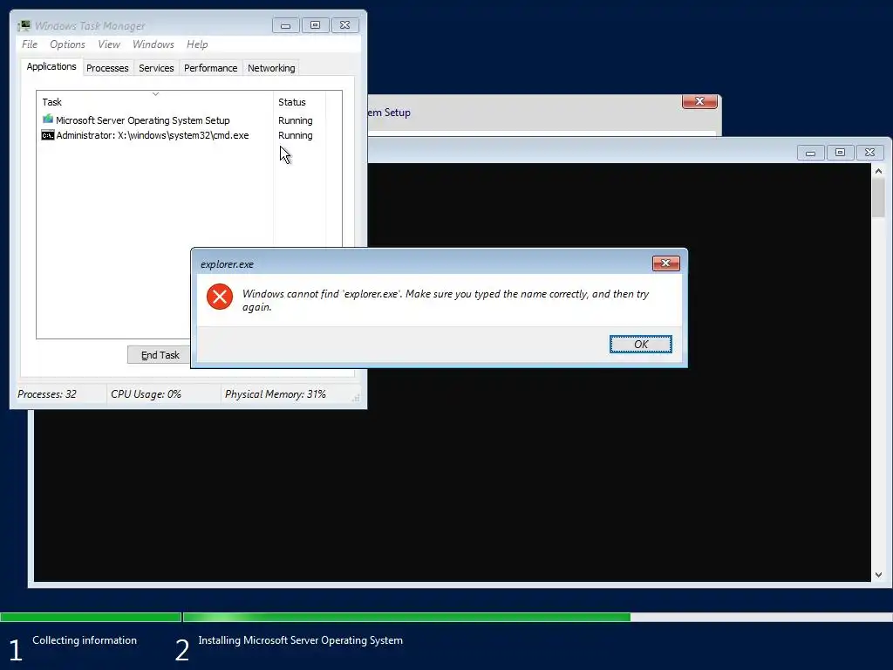Click OK in the explorer.exe error dialog
This screenshot has height=670, width=893.
(641, 344)
